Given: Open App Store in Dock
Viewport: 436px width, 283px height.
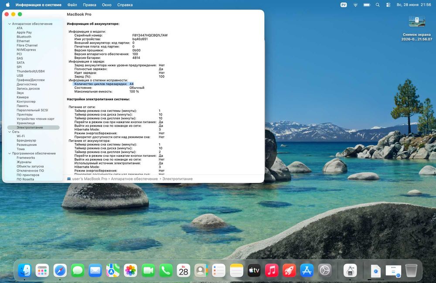Looking at the screenshot, I should 307,270.
